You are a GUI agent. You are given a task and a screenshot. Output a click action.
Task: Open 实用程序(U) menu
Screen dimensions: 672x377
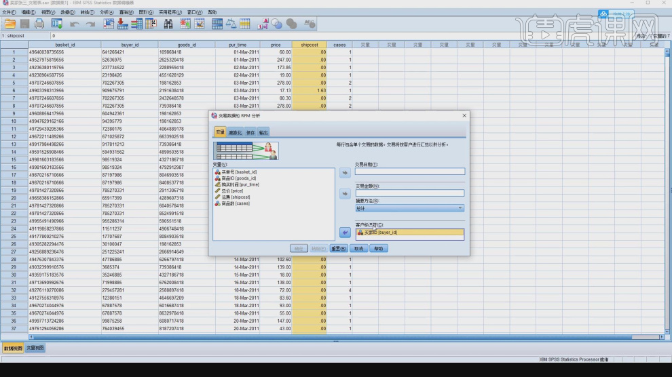(170, 12)
